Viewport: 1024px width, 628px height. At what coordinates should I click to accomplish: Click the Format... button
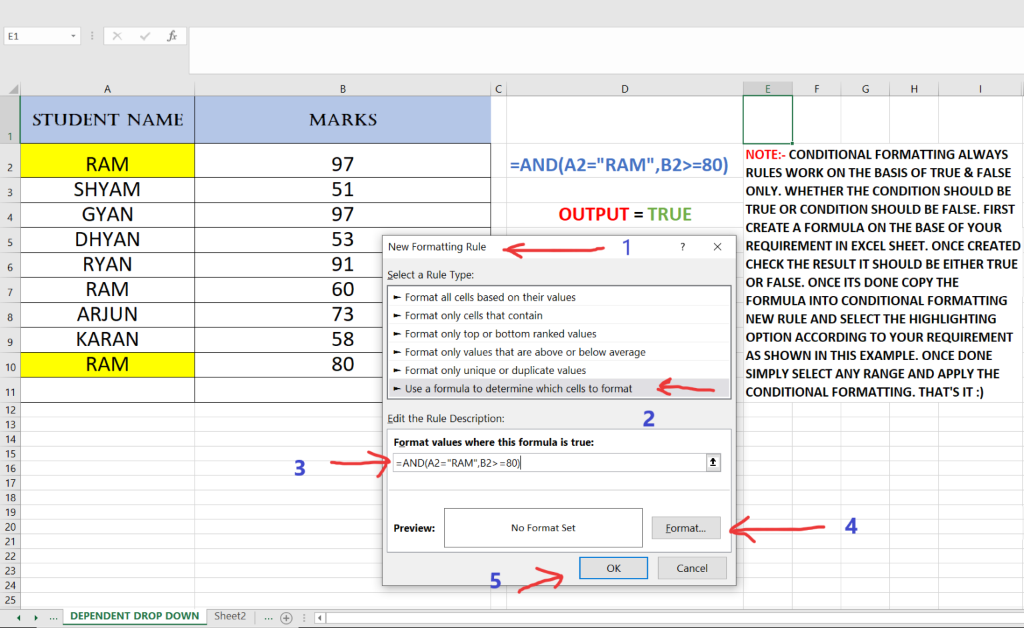(x=686, y=528)
